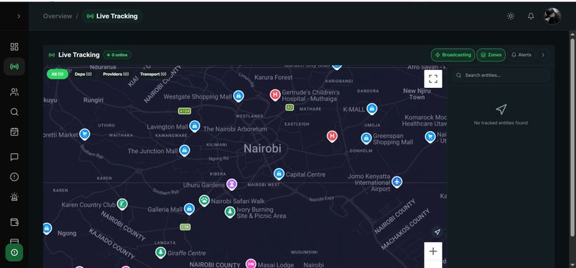The image size is (576, 268).
Task: Click the Masai Lodge marker
Action: [x=251, y=264]
